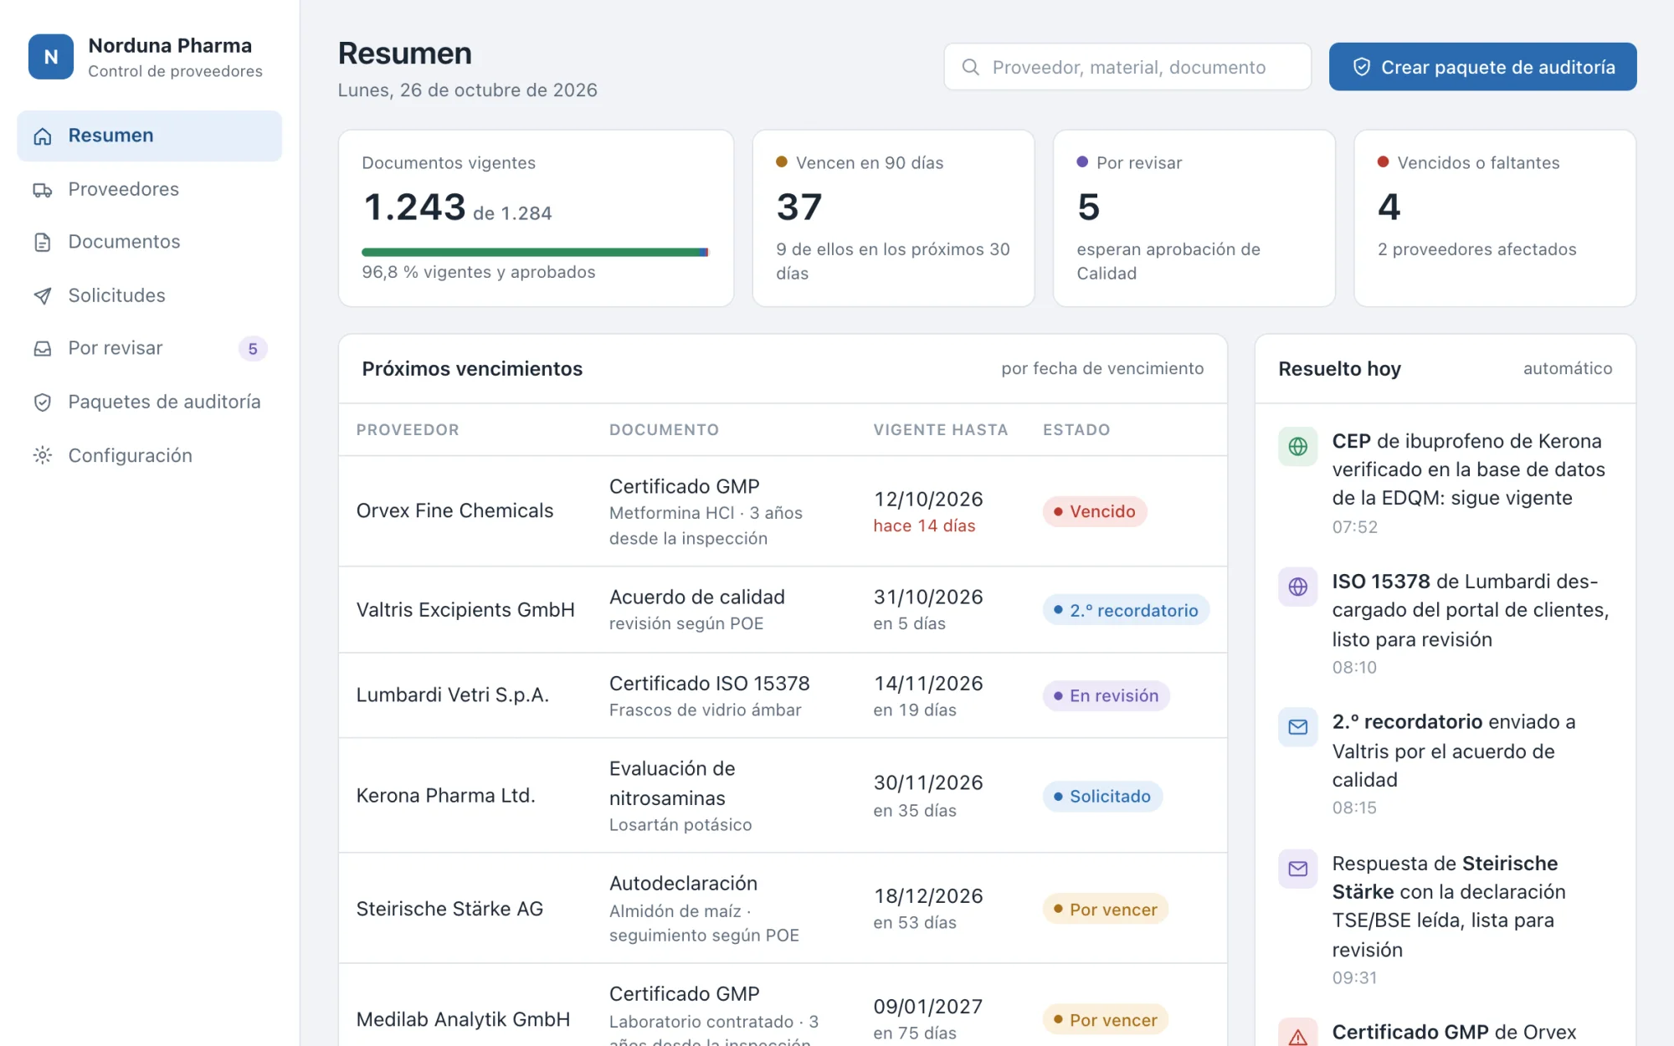Click the VIGENTE HASTA column header
1674x1046 pixels.
coord(941,429)
